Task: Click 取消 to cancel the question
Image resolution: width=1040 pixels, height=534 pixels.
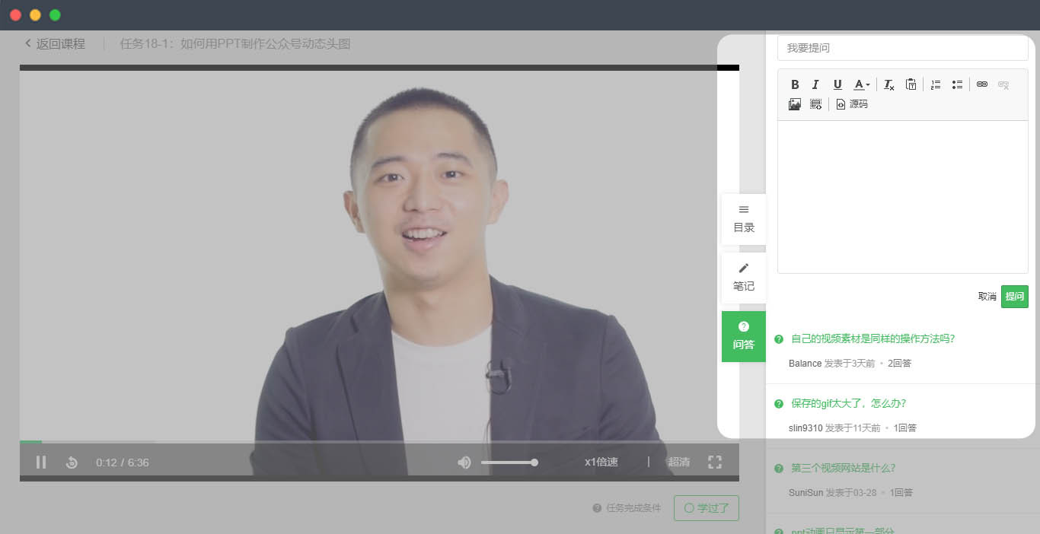Action: (987, 297)
